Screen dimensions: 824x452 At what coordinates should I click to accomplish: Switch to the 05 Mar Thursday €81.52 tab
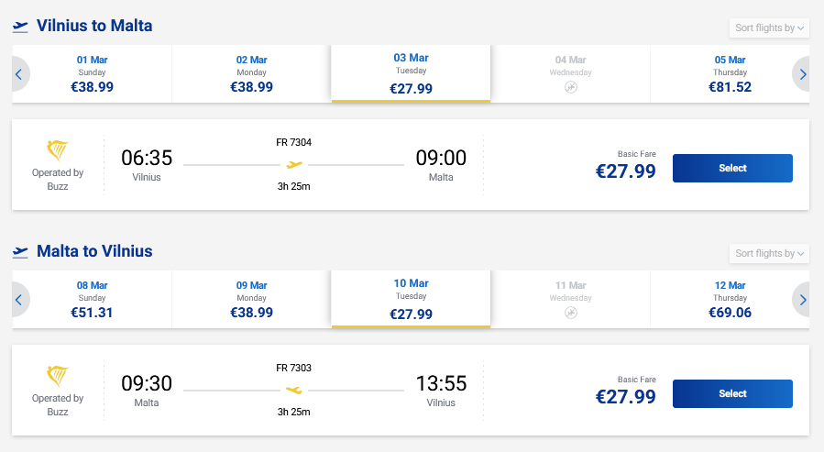730,73
